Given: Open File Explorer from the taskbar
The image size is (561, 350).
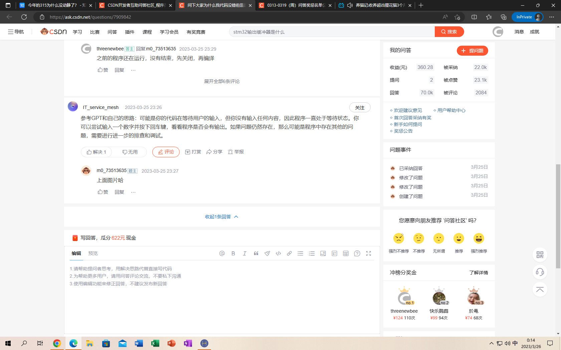Looking at the screenshot, I should pyautogui.click(x=90, y=343).
